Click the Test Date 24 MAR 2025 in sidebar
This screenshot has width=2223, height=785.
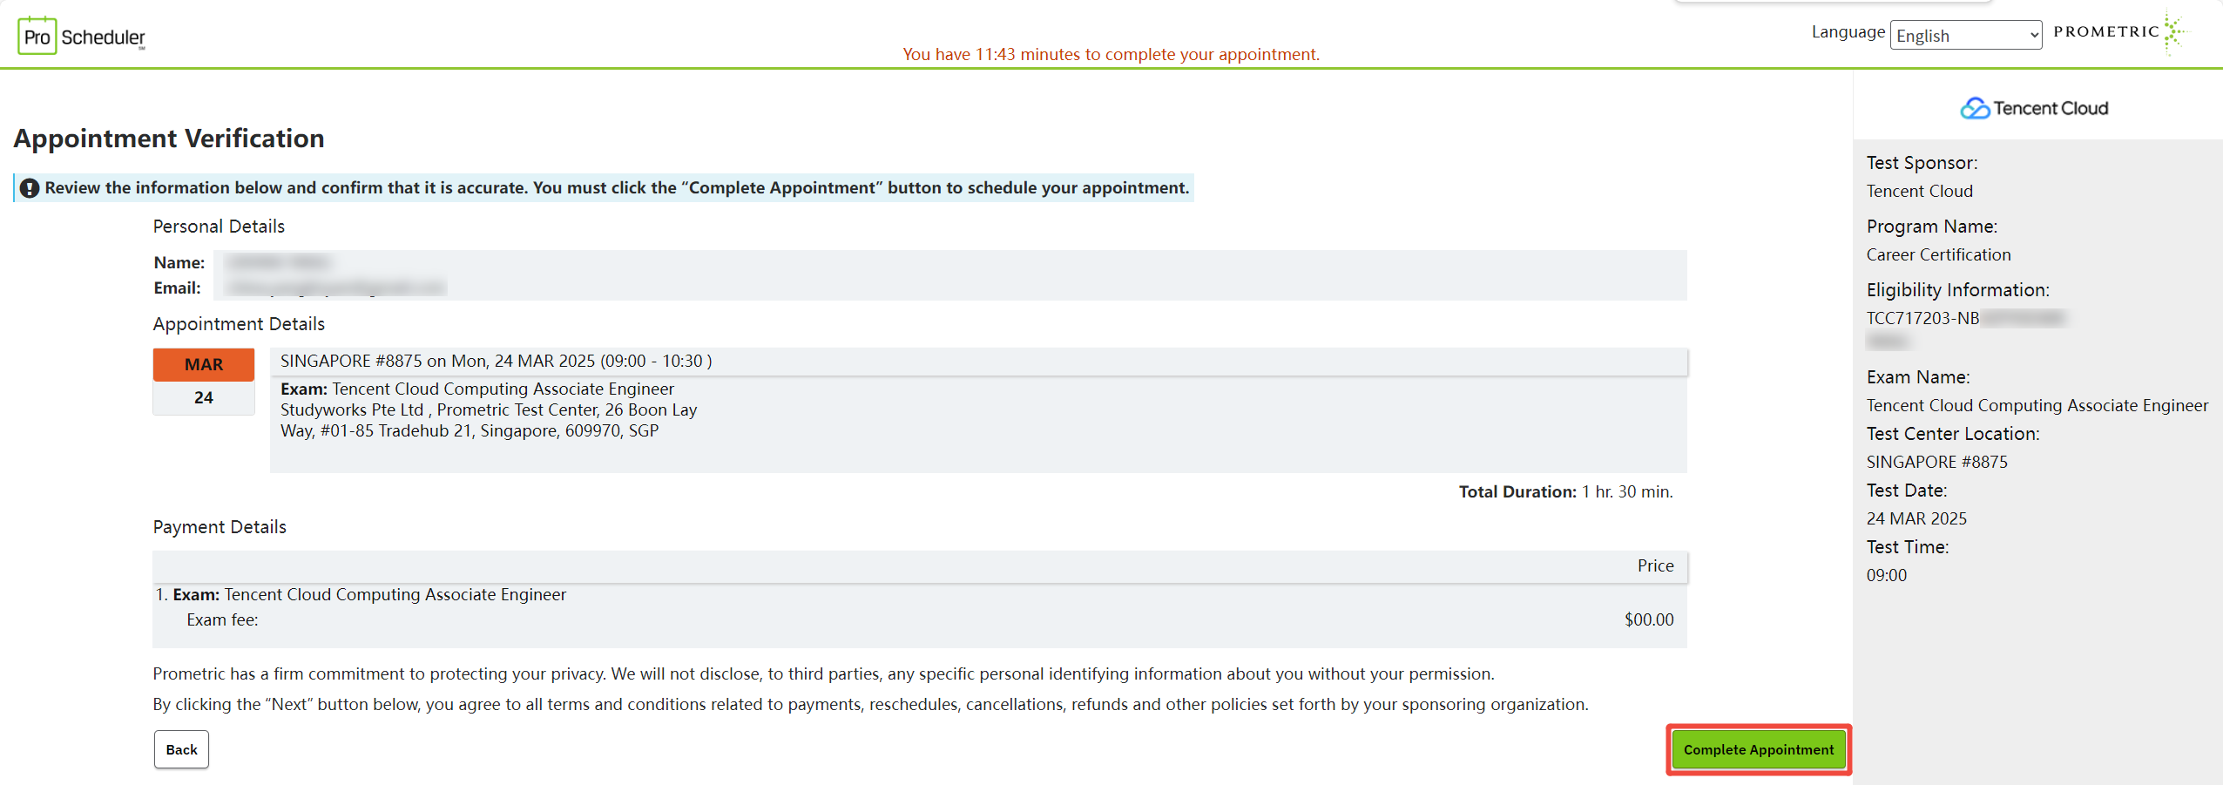[1916, 518]
